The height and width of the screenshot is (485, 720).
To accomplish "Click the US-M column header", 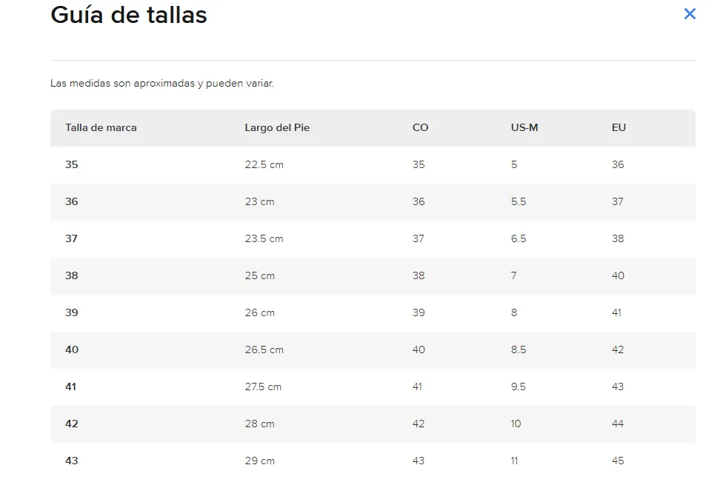I will pos(524,127).
